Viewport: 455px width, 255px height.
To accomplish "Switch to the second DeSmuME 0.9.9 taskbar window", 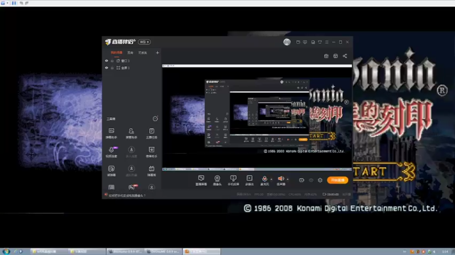I will [x=163, y=252].
